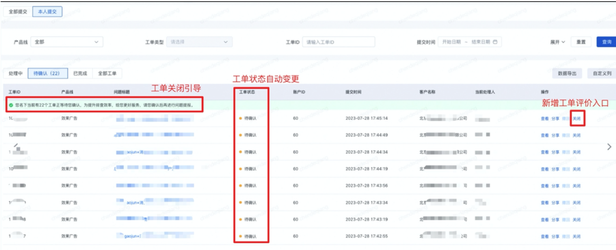Click the 工单ID input field

[338, 42]
